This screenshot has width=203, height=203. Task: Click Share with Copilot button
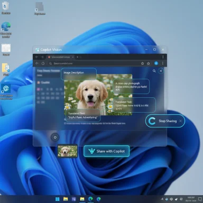pyautogui.click(x=106, y=151)
